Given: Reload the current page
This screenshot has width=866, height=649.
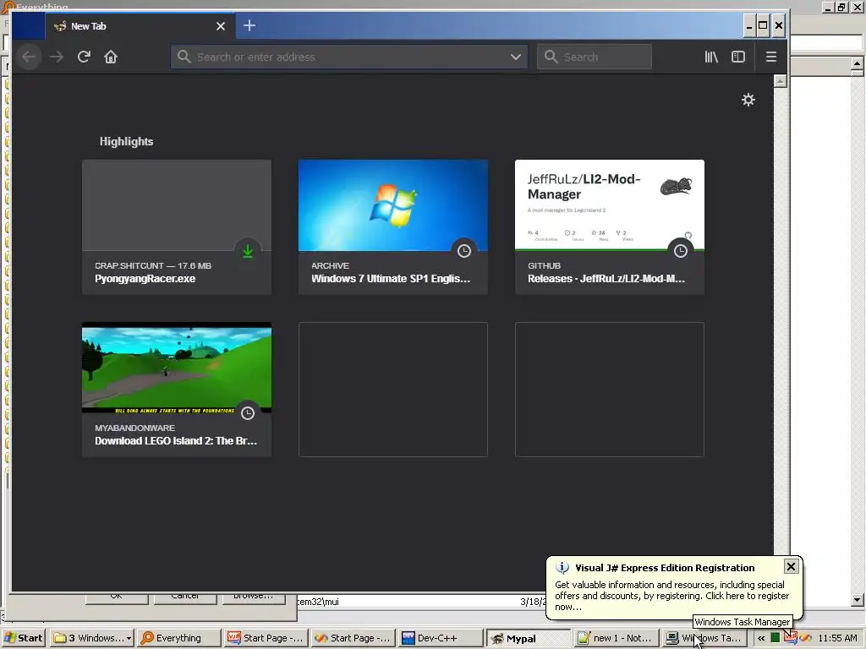Looking at the screenshot, I should pyautogui.click(x=84, y=57).
